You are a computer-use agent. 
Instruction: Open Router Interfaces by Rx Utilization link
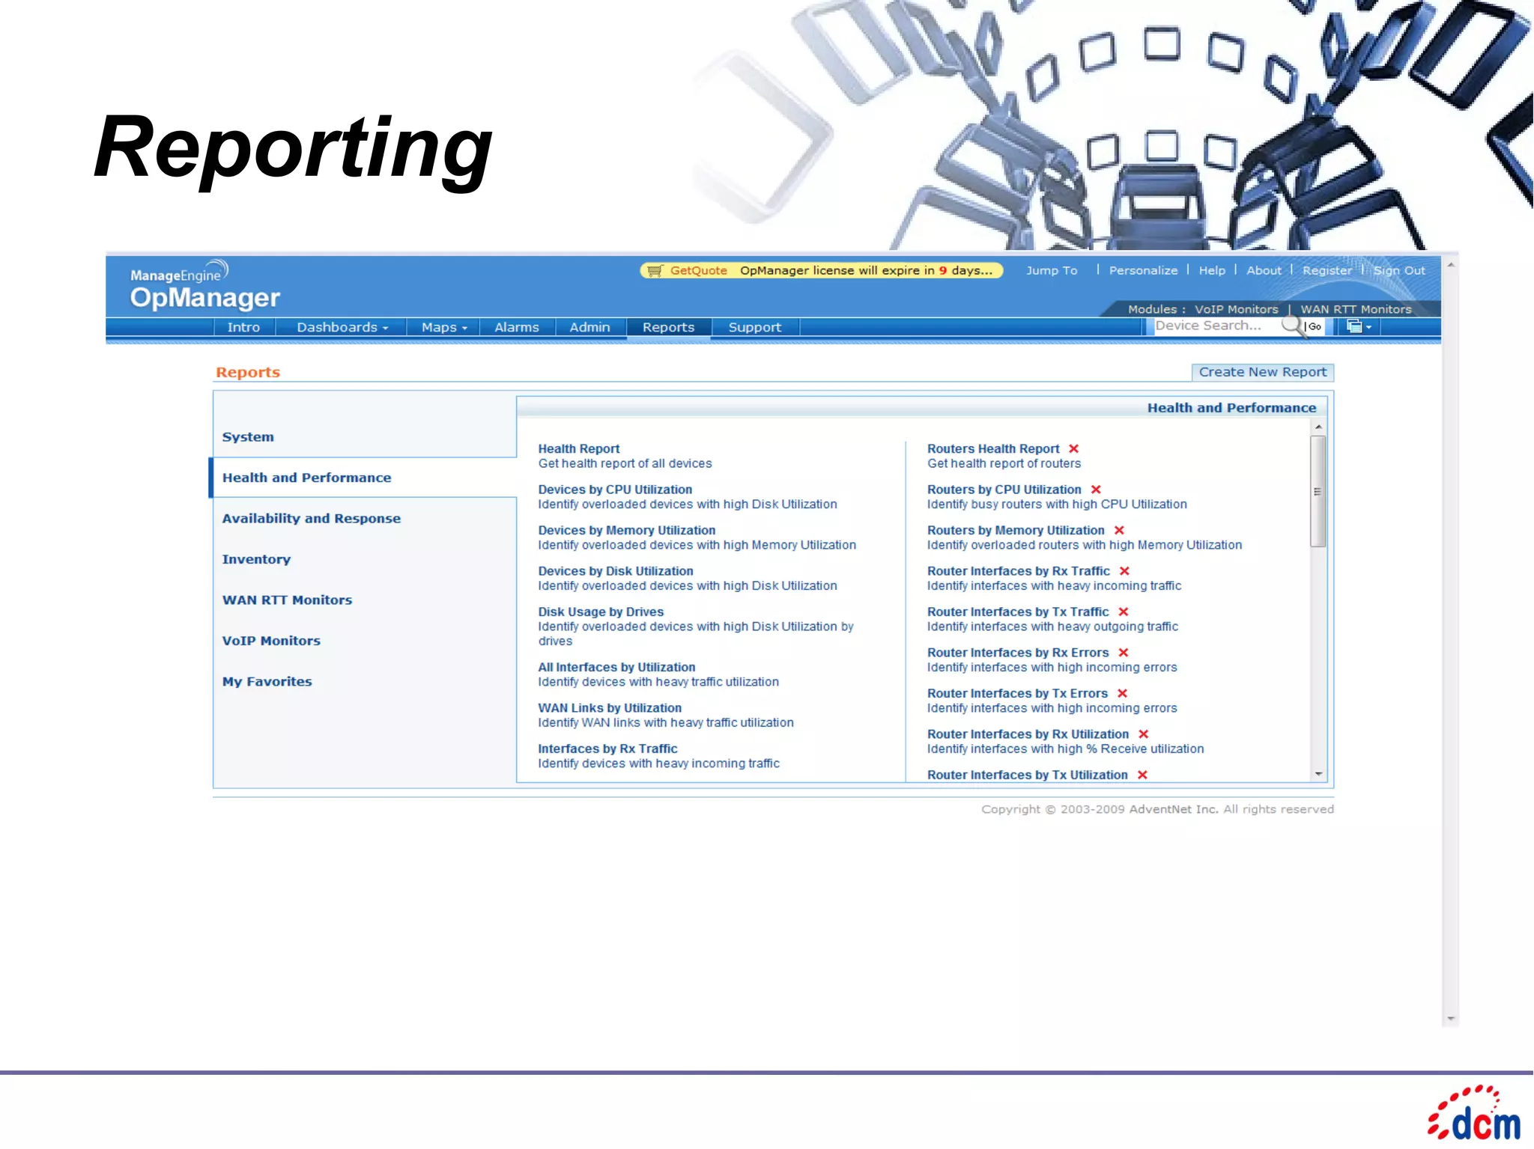point(1028,734)
